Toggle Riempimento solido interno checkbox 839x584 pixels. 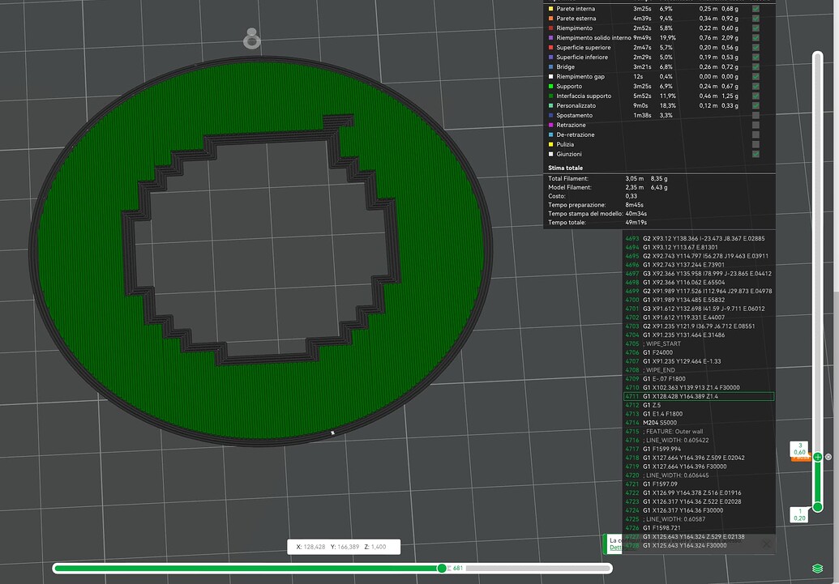[756, 37]
